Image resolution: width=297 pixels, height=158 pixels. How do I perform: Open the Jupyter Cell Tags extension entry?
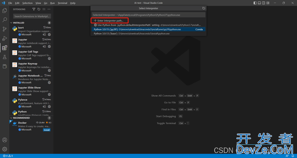click(x=31, y=55)
